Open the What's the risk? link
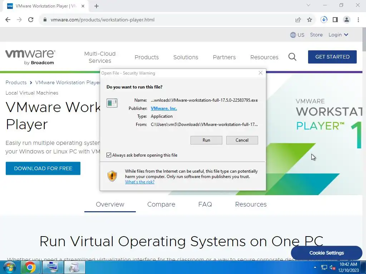This screenshot has width=366, height=274. tap(140, 182)
